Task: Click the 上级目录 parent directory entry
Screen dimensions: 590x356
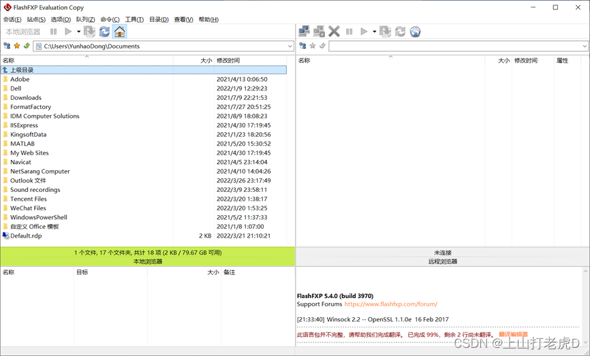Action: [x=22, y=70]
